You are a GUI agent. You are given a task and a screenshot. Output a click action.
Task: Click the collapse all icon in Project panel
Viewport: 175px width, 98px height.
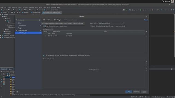click(x=14, y=13)
